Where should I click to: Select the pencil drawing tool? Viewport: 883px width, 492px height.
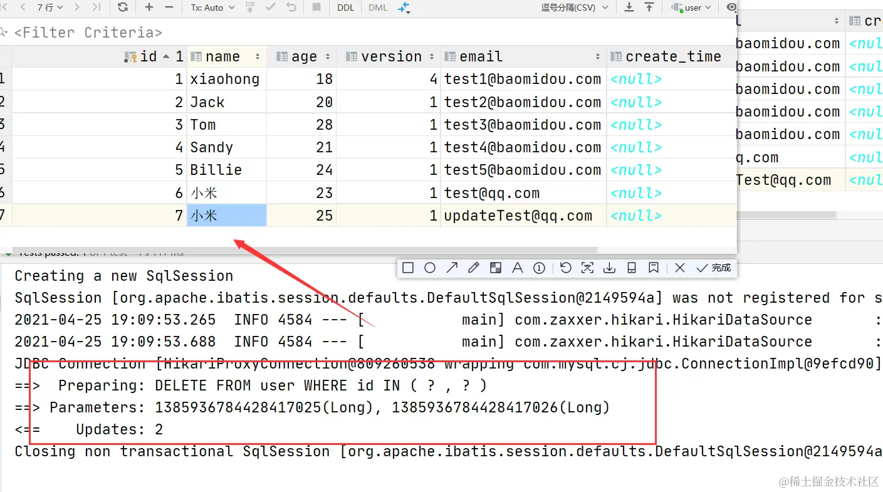pos(474,268)
